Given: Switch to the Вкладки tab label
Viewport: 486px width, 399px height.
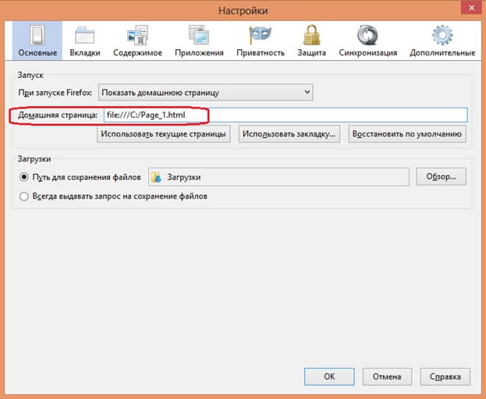Looking at the screenshot, I should click(x=85, y=53).
